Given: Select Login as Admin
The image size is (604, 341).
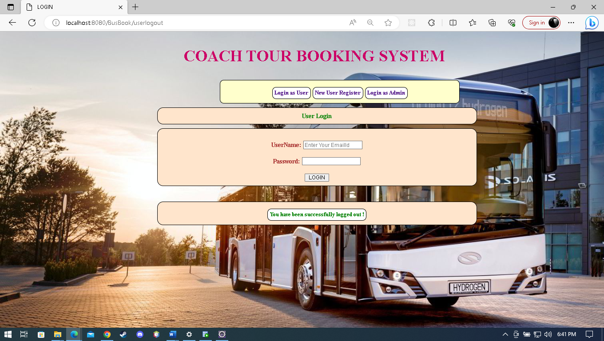Looking at the screenshot, I should 386,93.
